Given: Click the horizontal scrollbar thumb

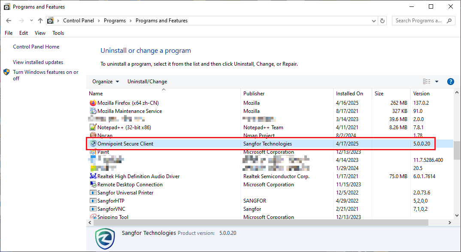Looking at the screenshot, I should tap(261, 223).
